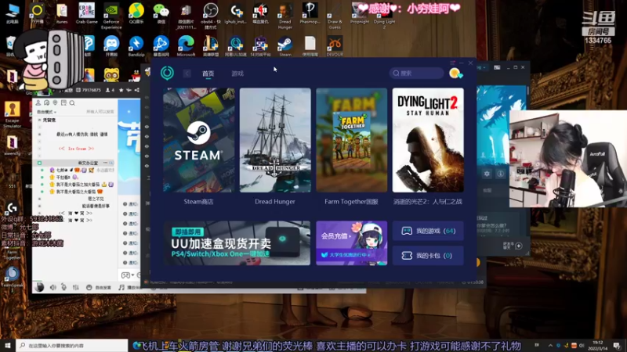Screen dimensions: 627x352
Task: Open the Dying Light 2 game card
Action: tap(428, 140)
